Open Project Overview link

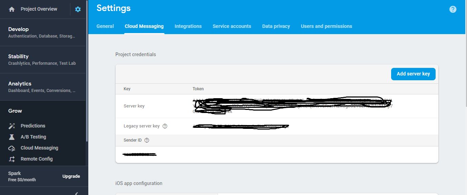[39, 9]
